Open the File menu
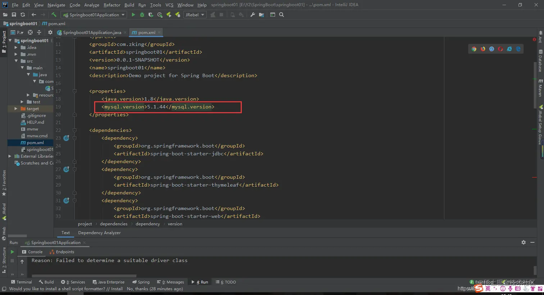 click(15, 5)
